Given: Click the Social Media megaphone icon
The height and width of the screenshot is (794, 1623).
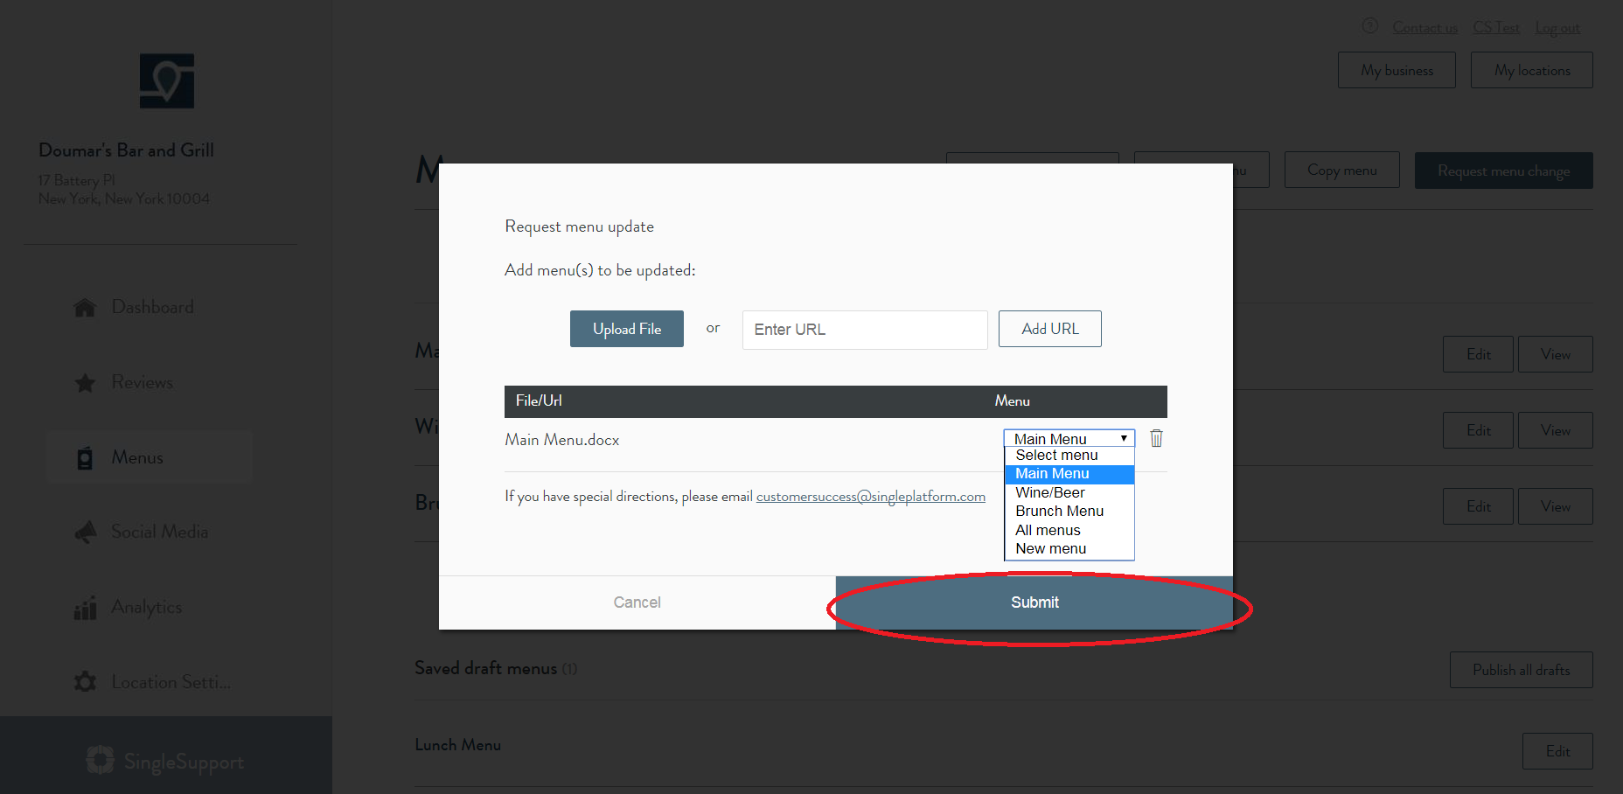Looking at the screenshot, I should click(85, 533).
